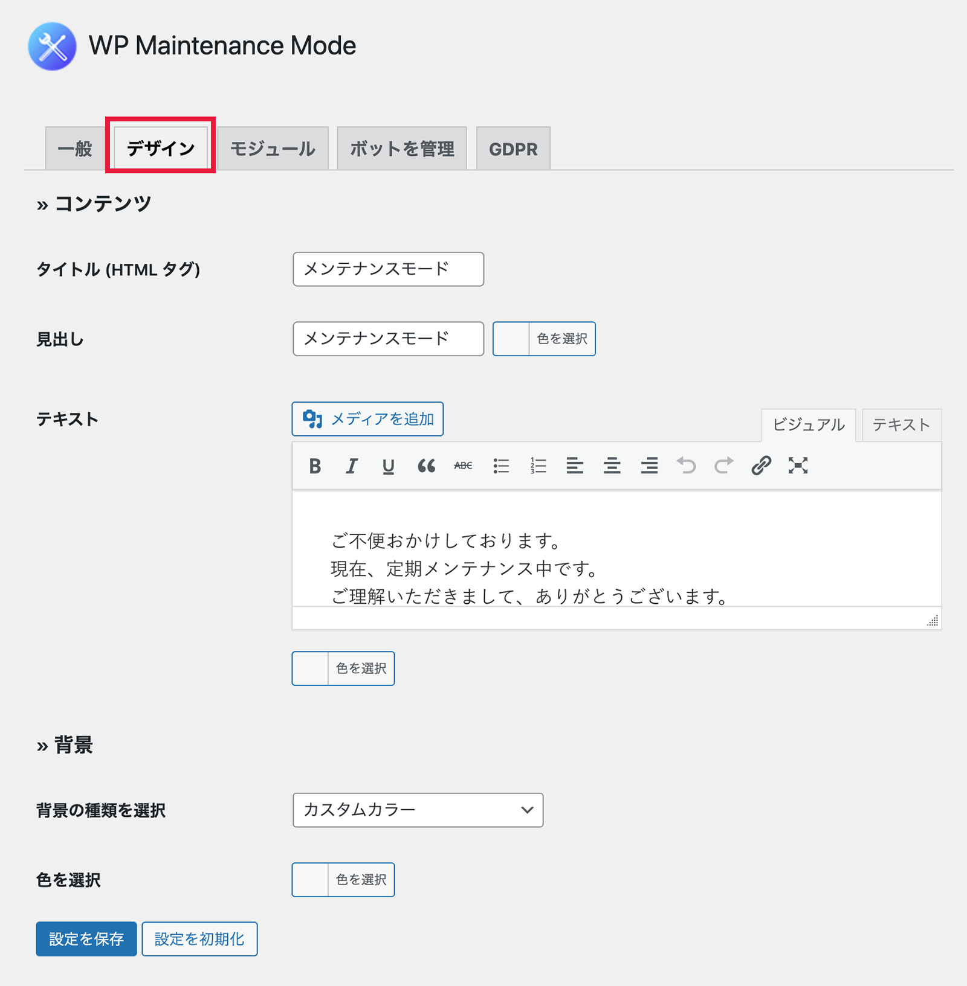The width and height of the screenshot is (967, 986).
Task: Apply strikethrough with the ABC icon
Action: [x=464, y=466]
